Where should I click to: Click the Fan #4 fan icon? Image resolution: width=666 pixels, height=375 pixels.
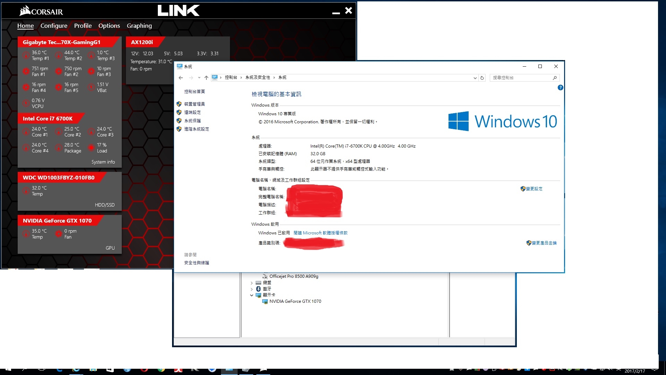pos(26,87)
